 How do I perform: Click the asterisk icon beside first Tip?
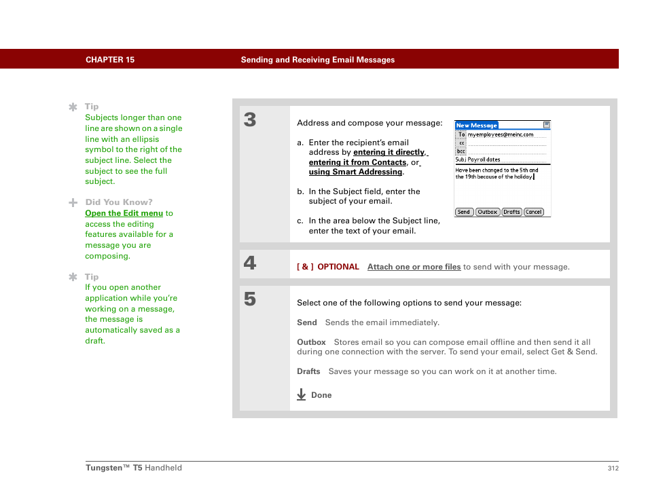pyautogui.click(x=73, y=107)
